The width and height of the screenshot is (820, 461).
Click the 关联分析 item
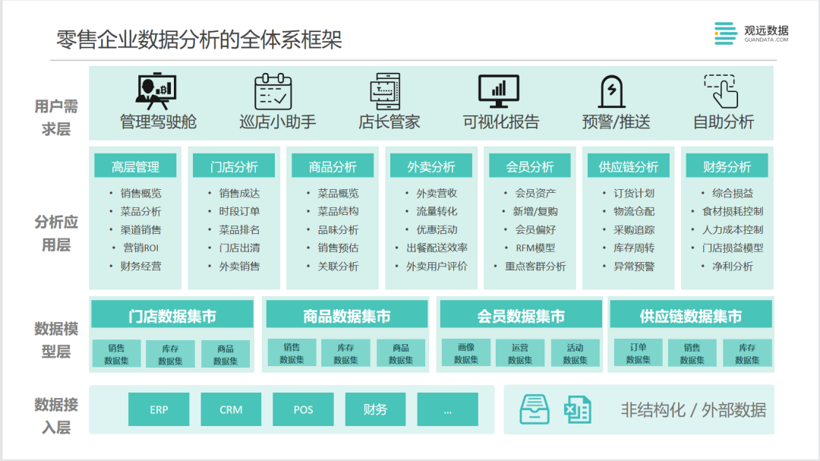click(x=339, y=266)
